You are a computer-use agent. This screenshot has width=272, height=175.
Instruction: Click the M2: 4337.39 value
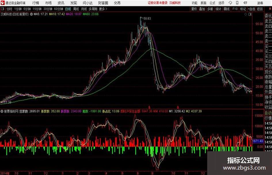(194, 111)
